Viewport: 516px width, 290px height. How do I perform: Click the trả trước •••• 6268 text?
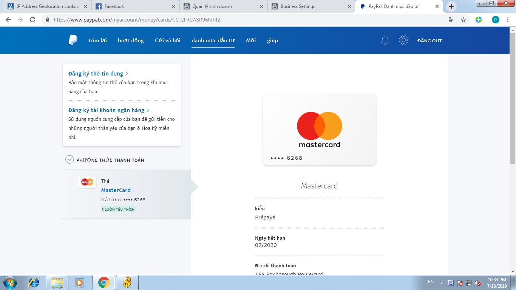(x=123, y=200)
